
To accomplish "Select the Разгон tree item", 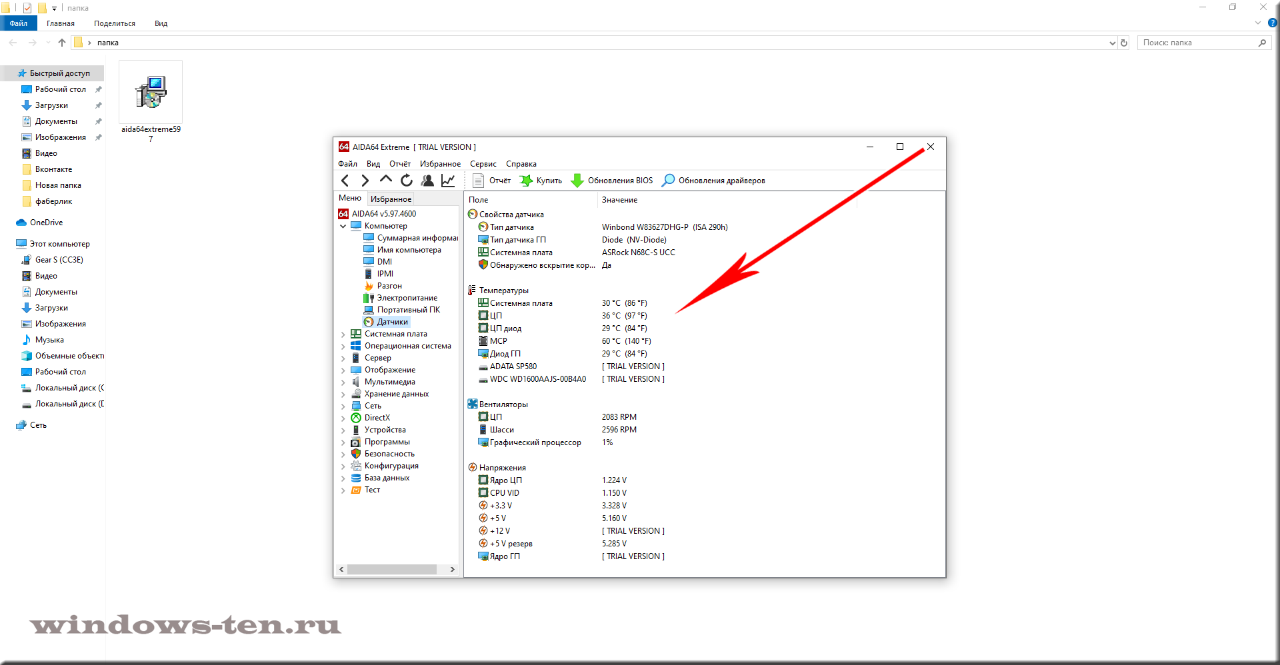I will point(383,286).
